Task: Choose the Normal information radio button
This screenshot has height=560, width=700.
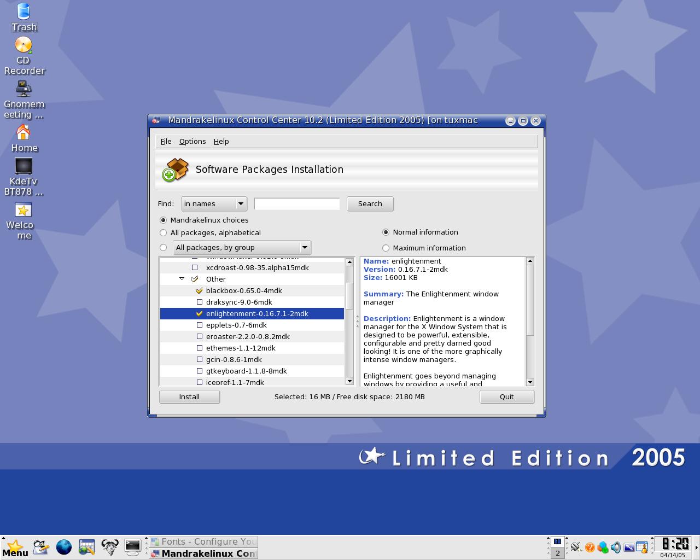Action: pyautogui.click(x=386, y=232)
